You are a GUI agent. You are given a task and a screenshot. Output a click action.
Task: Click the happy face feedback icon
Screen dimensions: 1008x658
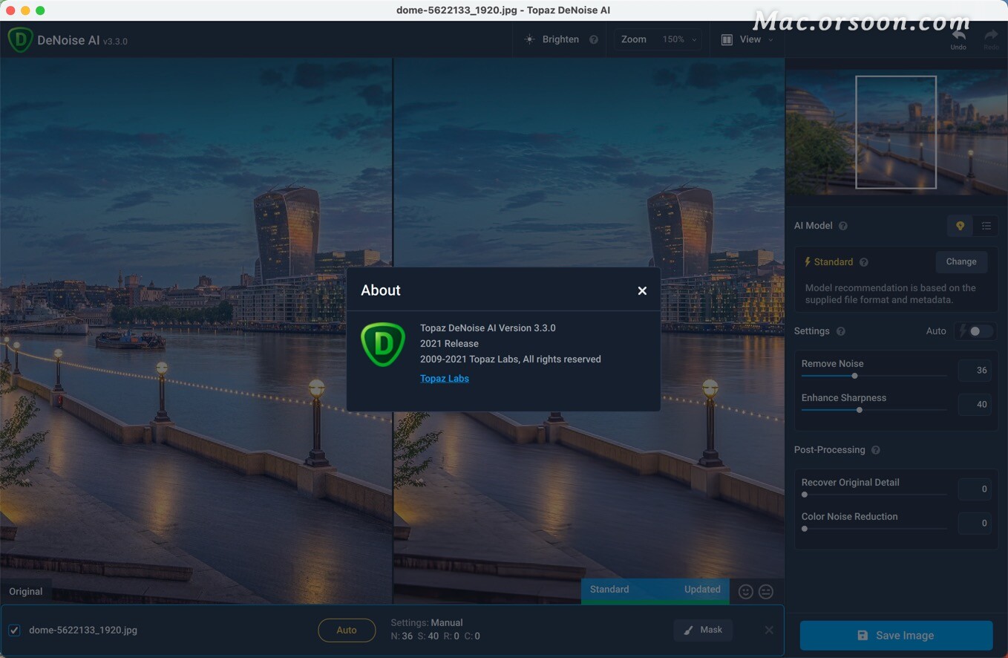click(745, 591)
